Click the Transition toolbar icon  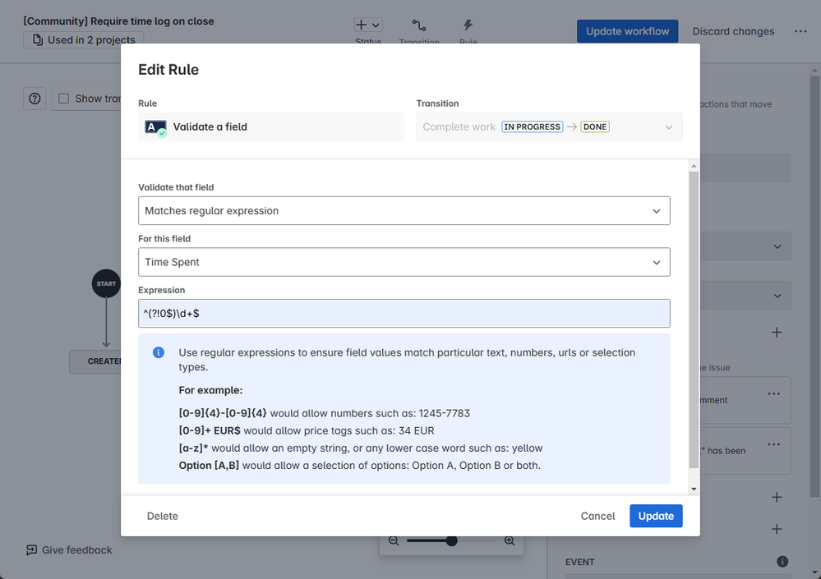pyautogui.click(x=419, y=25)
